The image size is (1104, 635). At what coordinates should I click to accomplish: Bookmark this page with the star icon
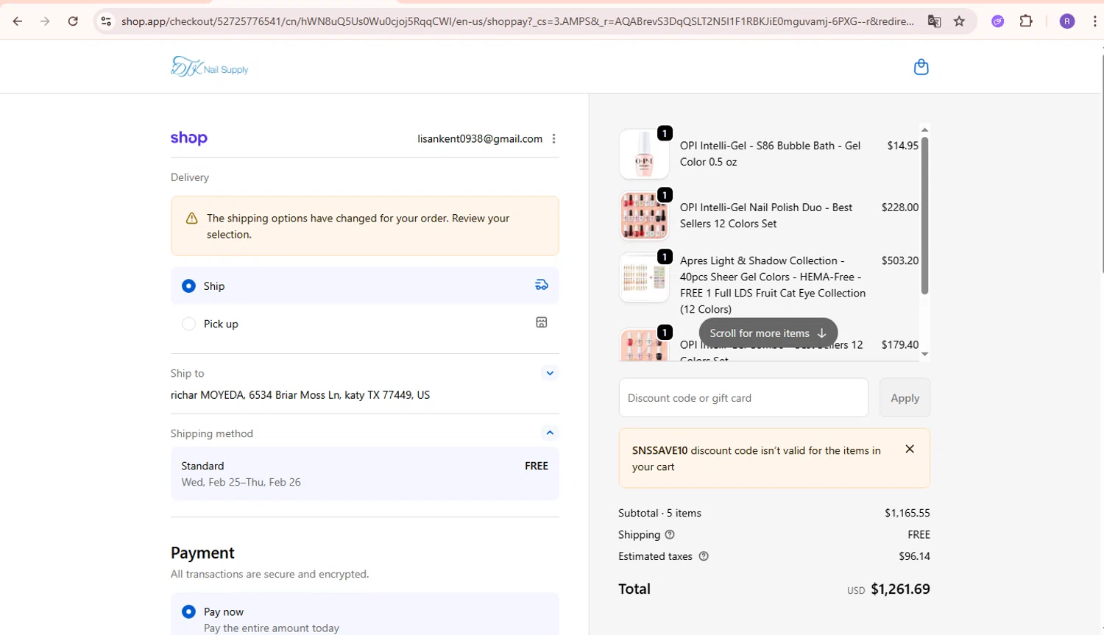coord(959,21)
